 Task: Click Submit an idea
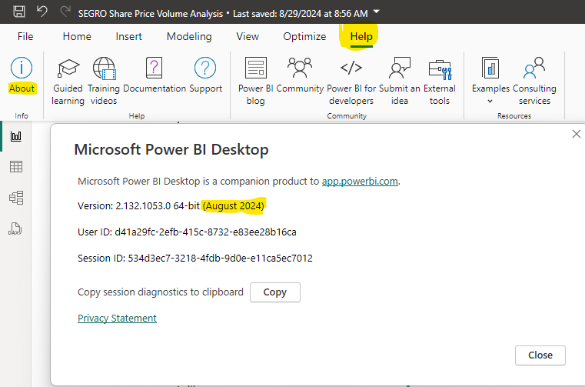coord(400,82)
